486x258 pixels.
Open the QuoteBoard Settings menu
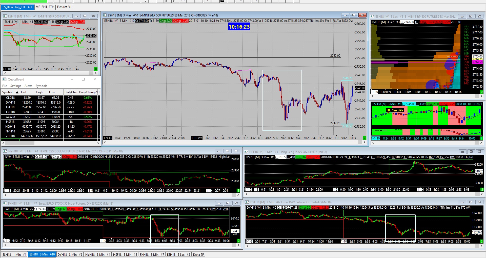16,86
